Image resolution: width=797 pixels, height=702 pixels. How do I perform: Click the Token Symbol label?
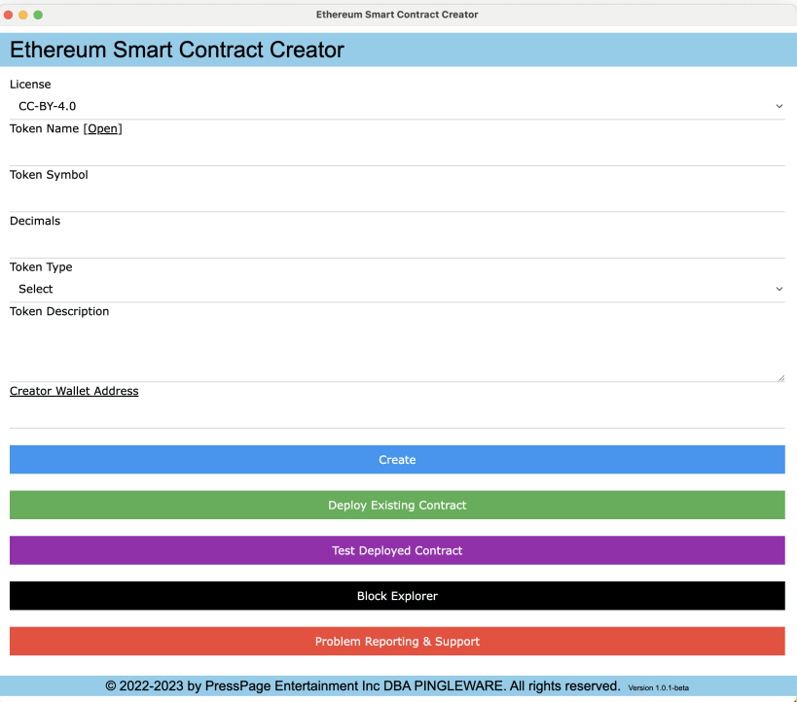click(49, 175)
